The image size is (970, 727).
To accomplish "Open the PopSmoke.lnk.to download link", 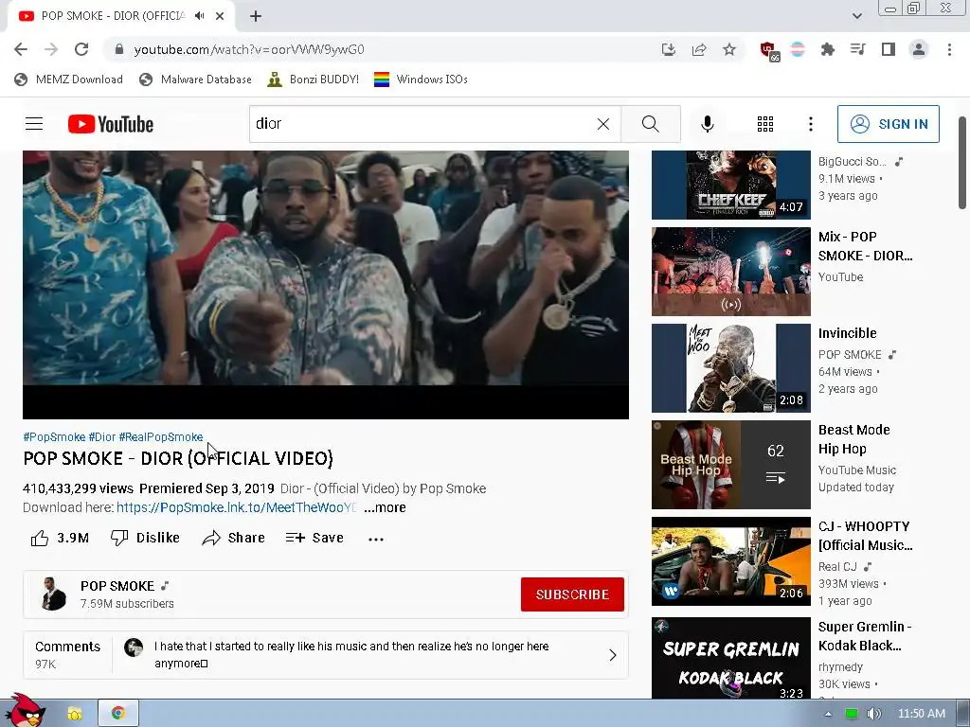I will point(236,507).
